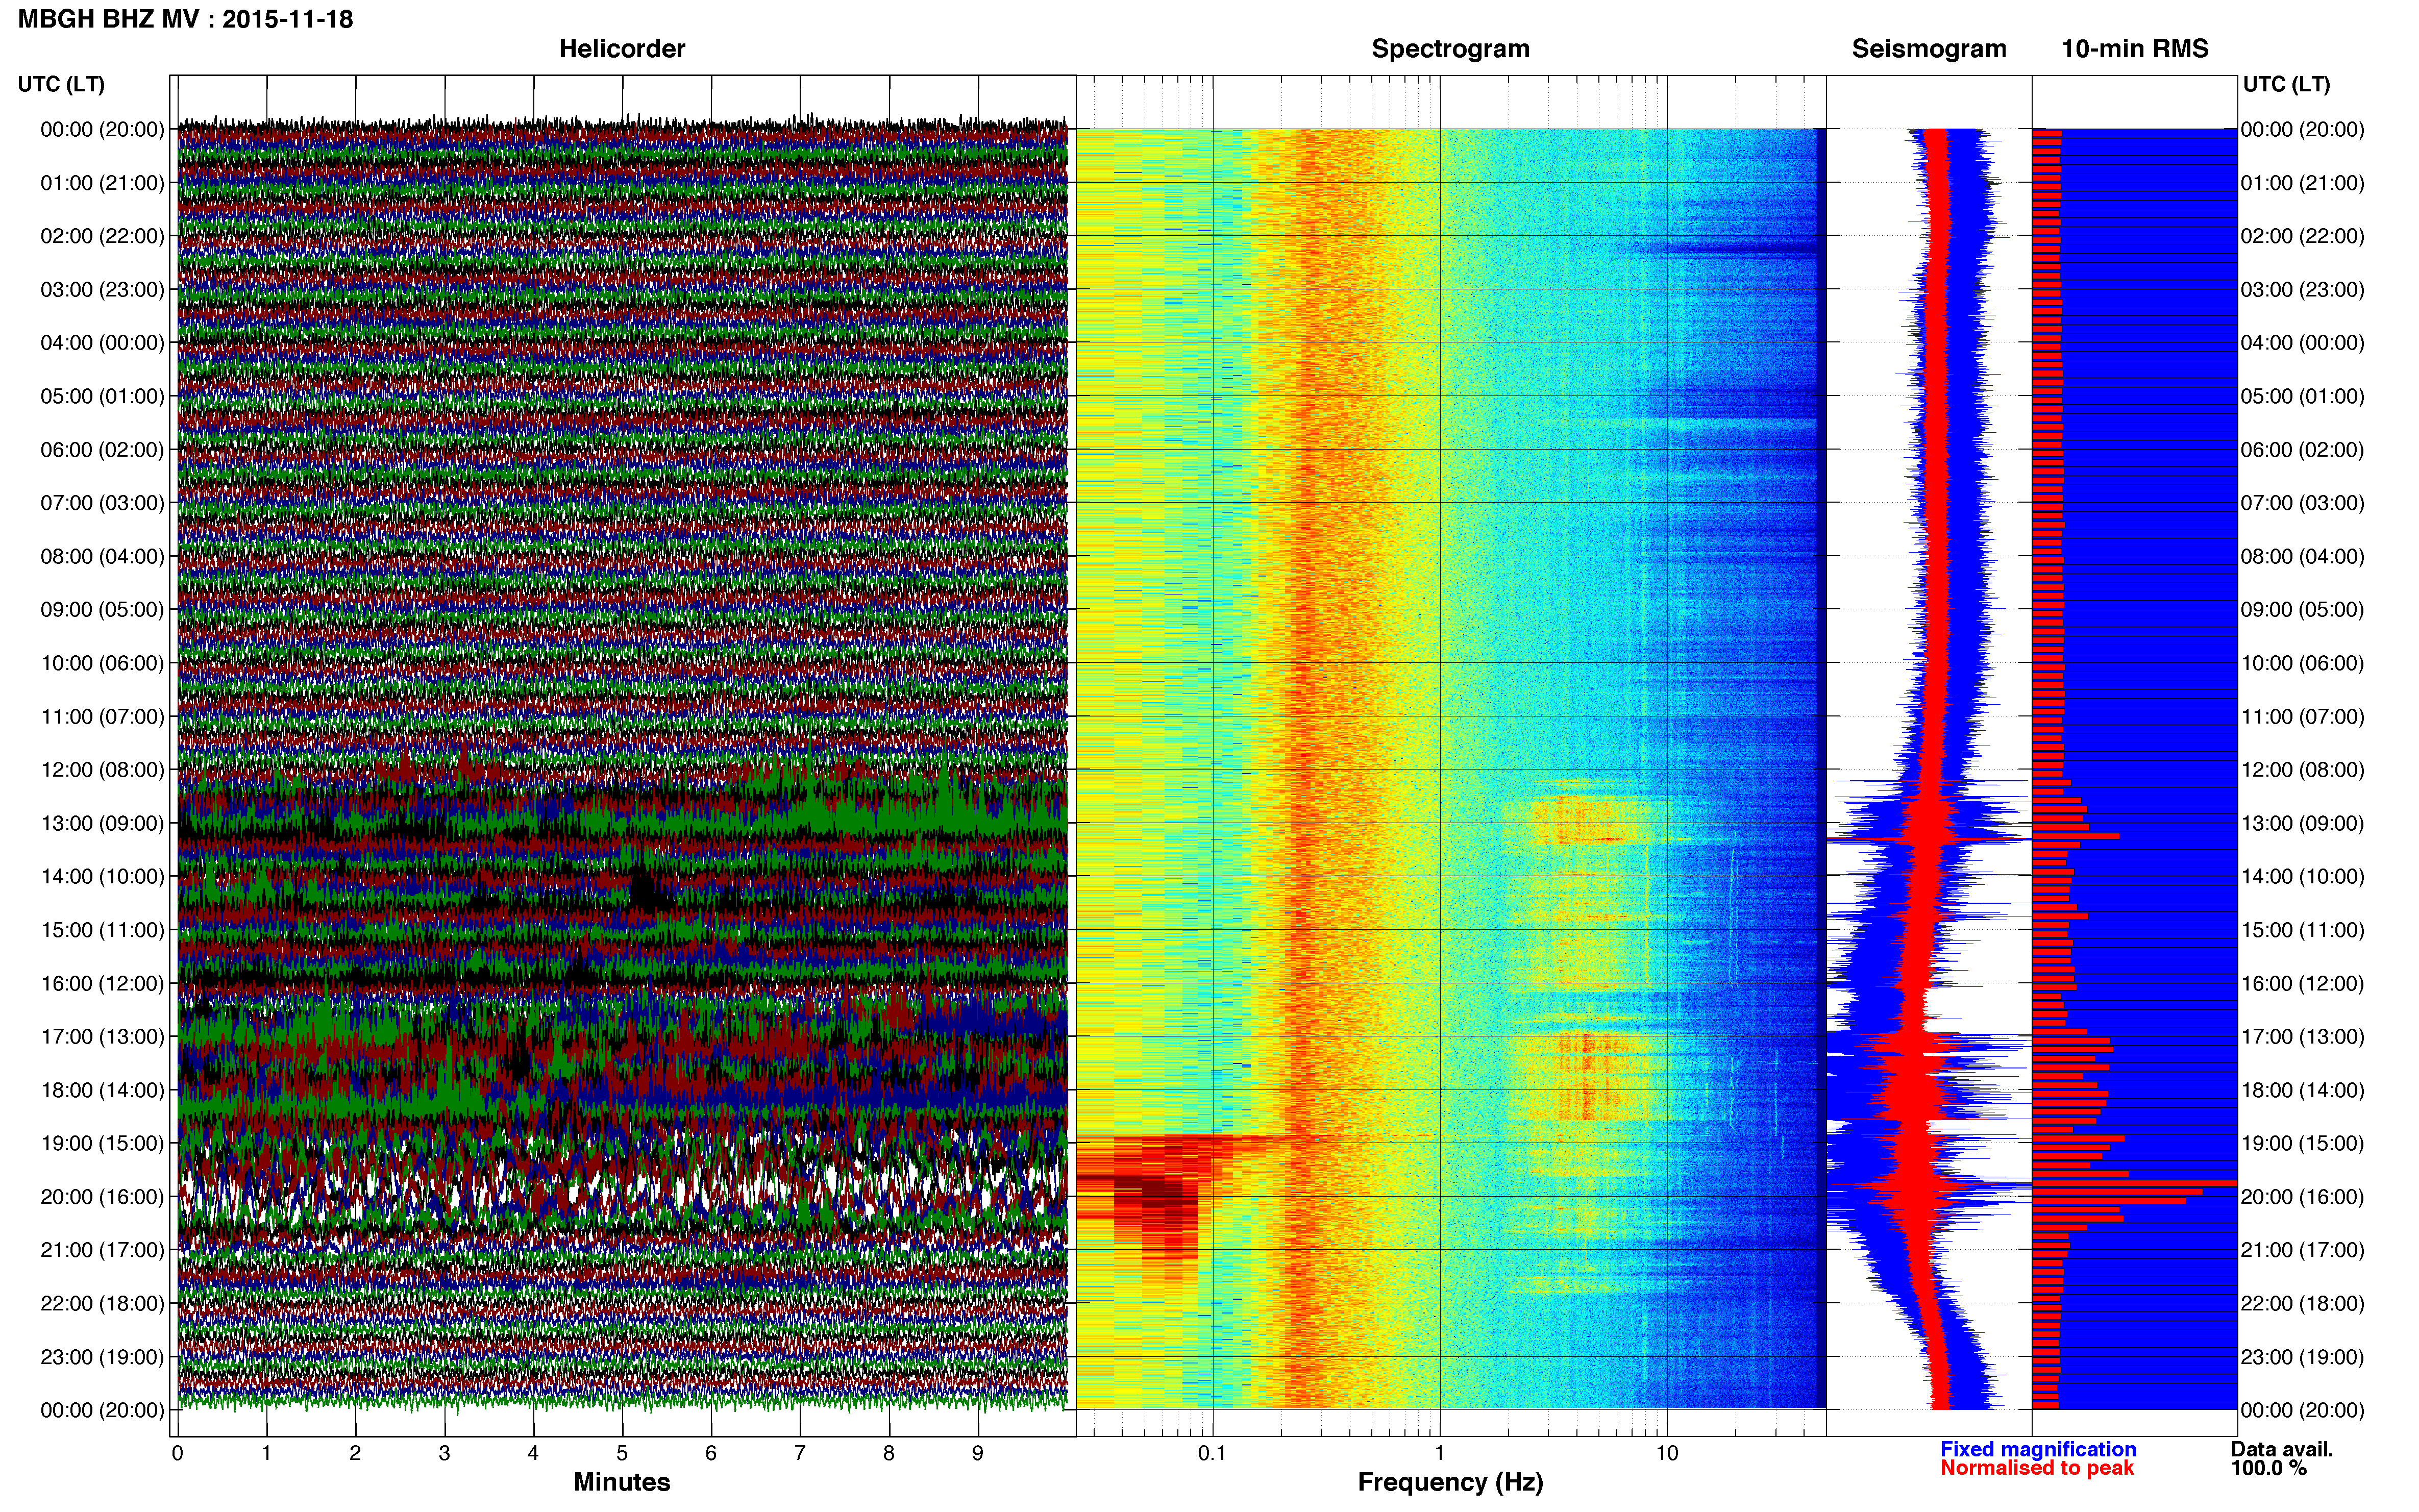Select the 'Helicorder' panel heading
This screenshot has width=2419, height=1512.
[x=622, y=49]
